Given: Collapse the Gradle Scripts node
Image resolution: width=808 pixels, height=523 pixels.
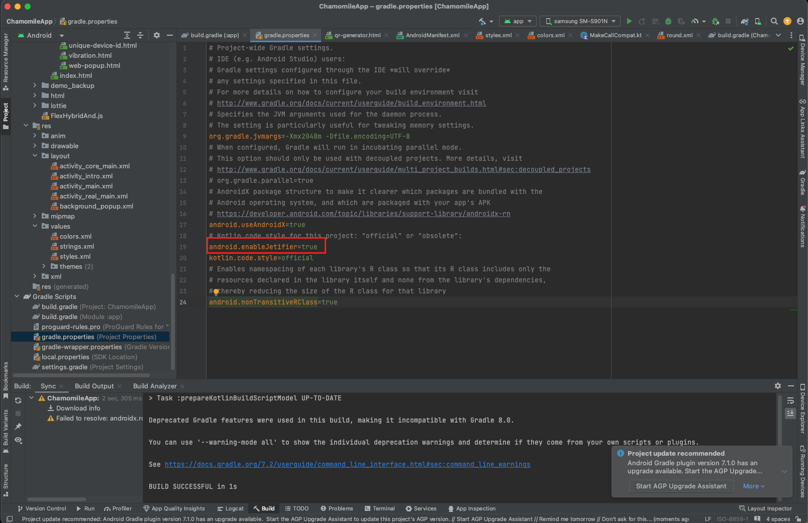Looking at the screenshot, I should click(x=17, y=296).
